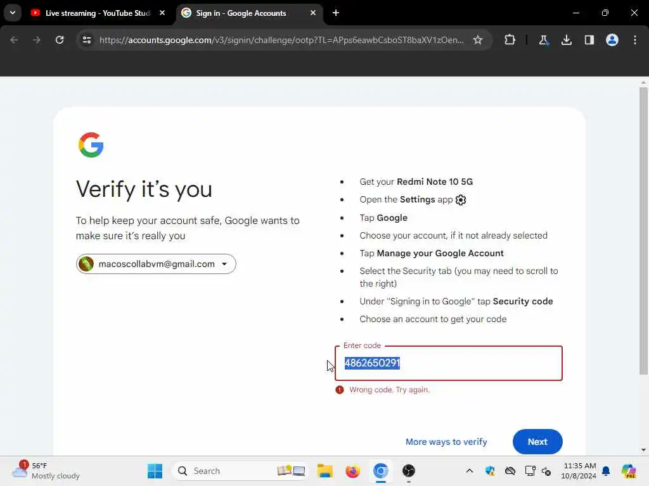Open the display network tray icon

click(530, 471)
